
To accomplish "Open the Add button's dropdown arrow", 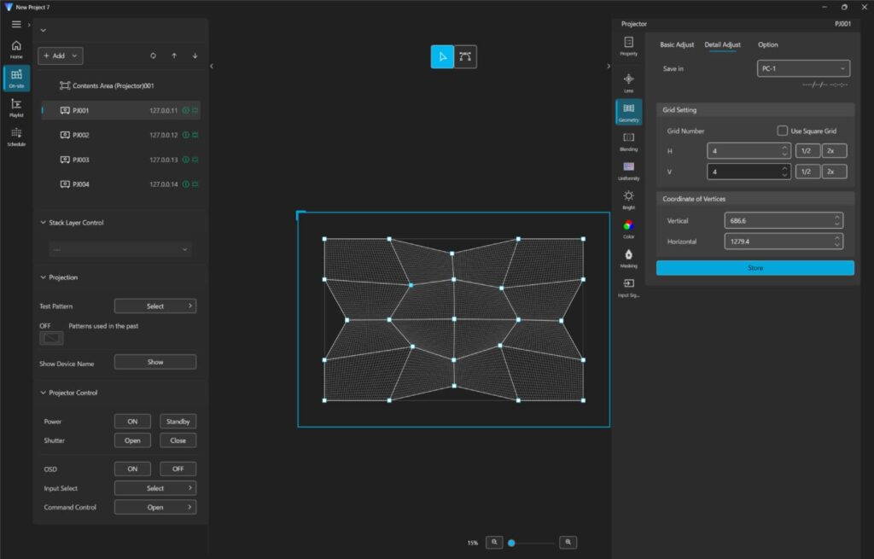I will click(73, 55).
